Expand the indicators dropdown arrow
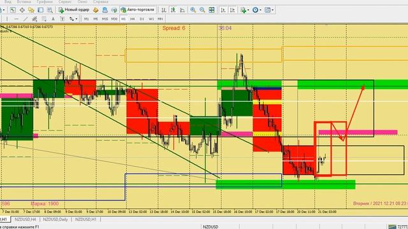Screen dimensions: 408x229 point(248,10)
